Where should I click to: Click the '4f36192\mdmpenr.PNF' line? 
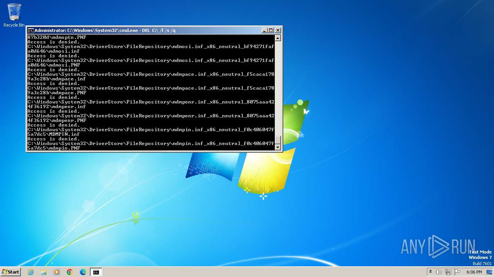click(57, 120)
